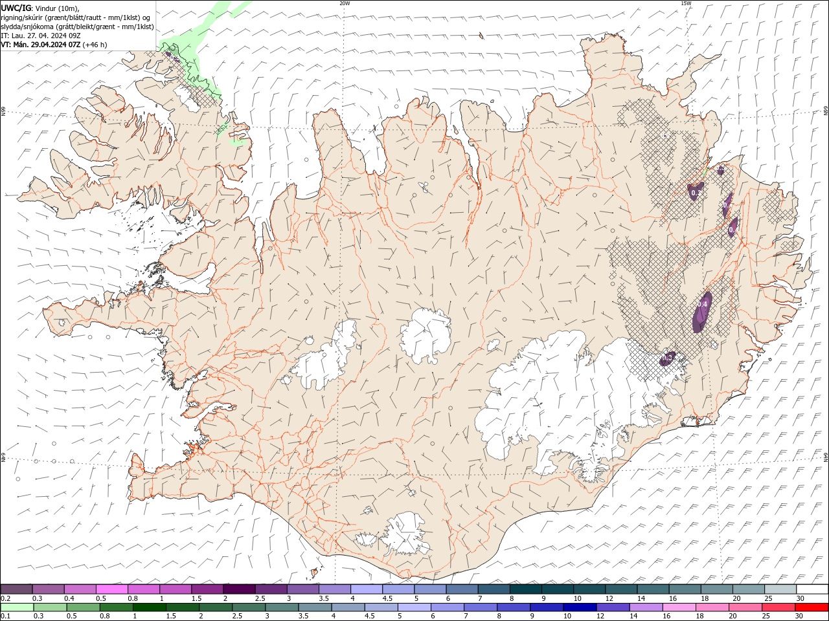Click the upper legend swatch between 25 and 30
Viewport: 829px width, 621px height.
click(780, 589)
